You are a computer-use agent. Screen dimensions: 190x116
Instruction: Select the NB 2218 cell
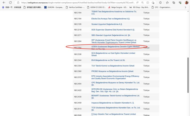point(78,30)
